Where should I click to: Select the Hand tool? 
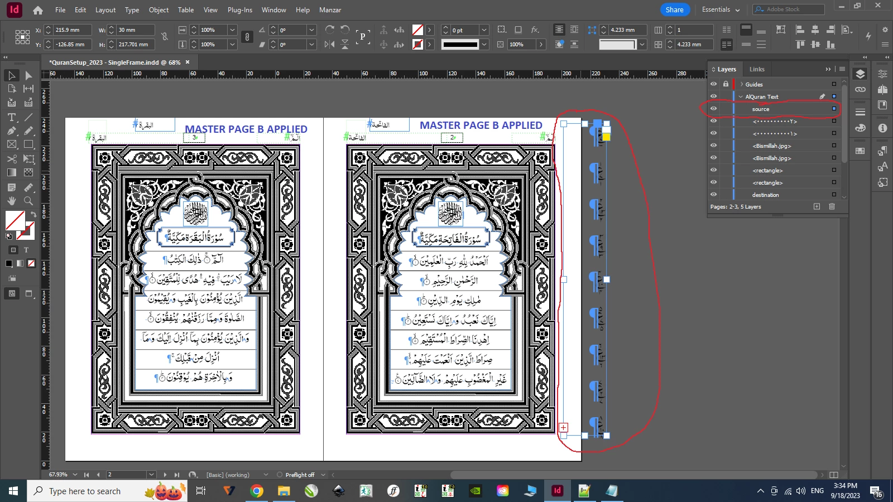click(12, 201)
